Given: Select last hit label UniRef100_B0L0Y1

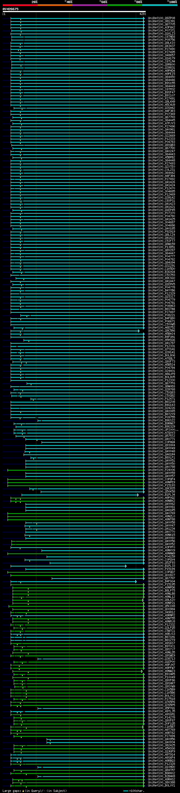Looking at the screenshot, I should pos(161,785).
